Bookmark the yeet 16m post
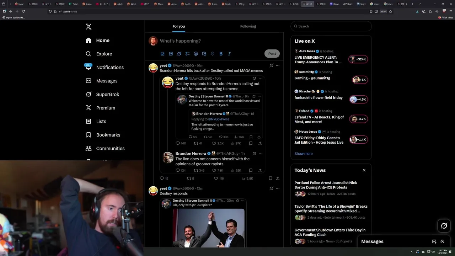Image resolution: width=455 pixels, height=256 pixels. [271, 178]
